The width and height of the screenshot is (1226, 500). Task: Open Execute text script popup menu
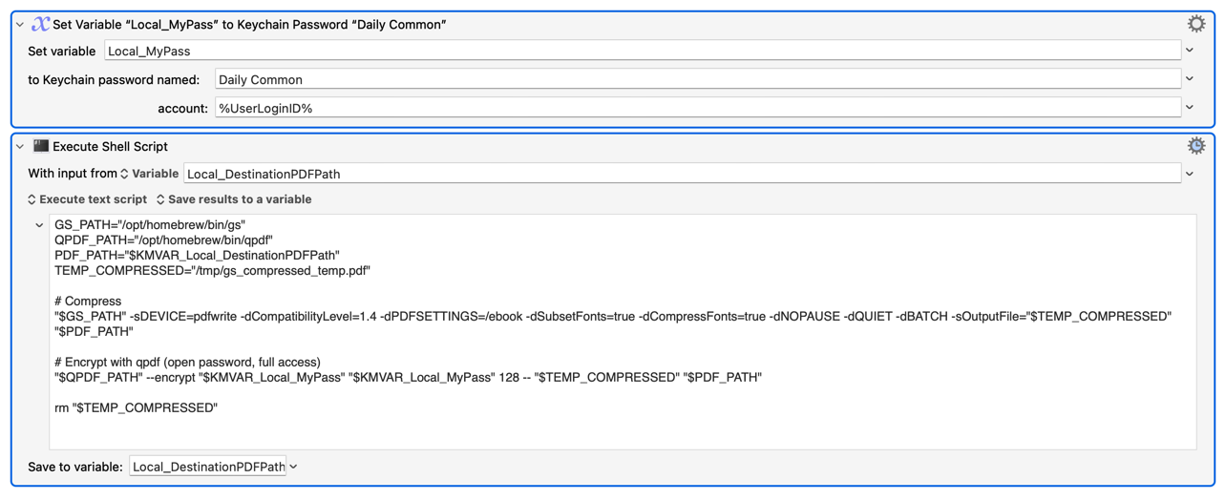[x=86, y=199]
